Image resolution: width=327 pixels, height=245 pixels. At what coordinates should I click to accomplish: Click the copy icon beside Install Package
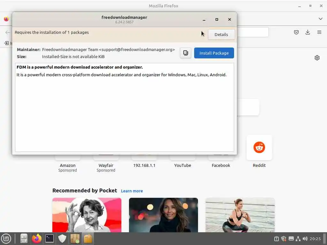coord(186,53)
